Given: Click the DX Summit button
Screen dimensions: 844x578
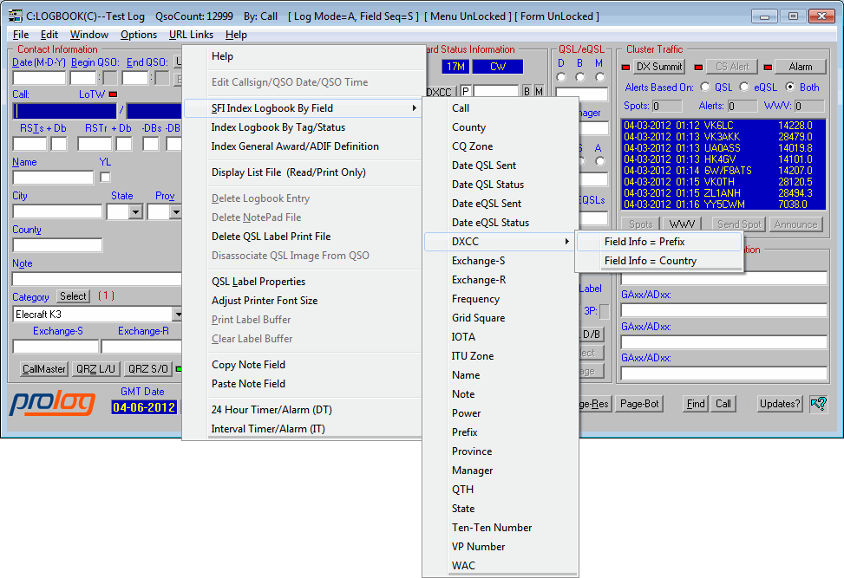Looking at the screenshot, I should (658, 67).
